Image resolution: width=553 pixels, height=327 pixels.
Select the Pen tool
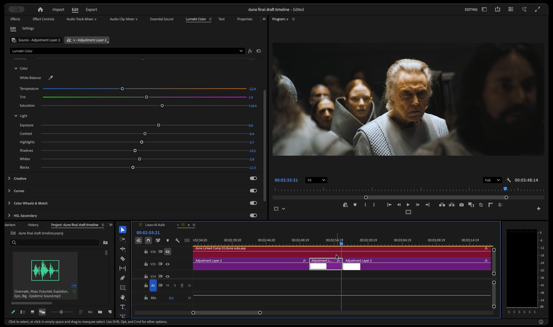pyautogui.click(x=122, y=278)
